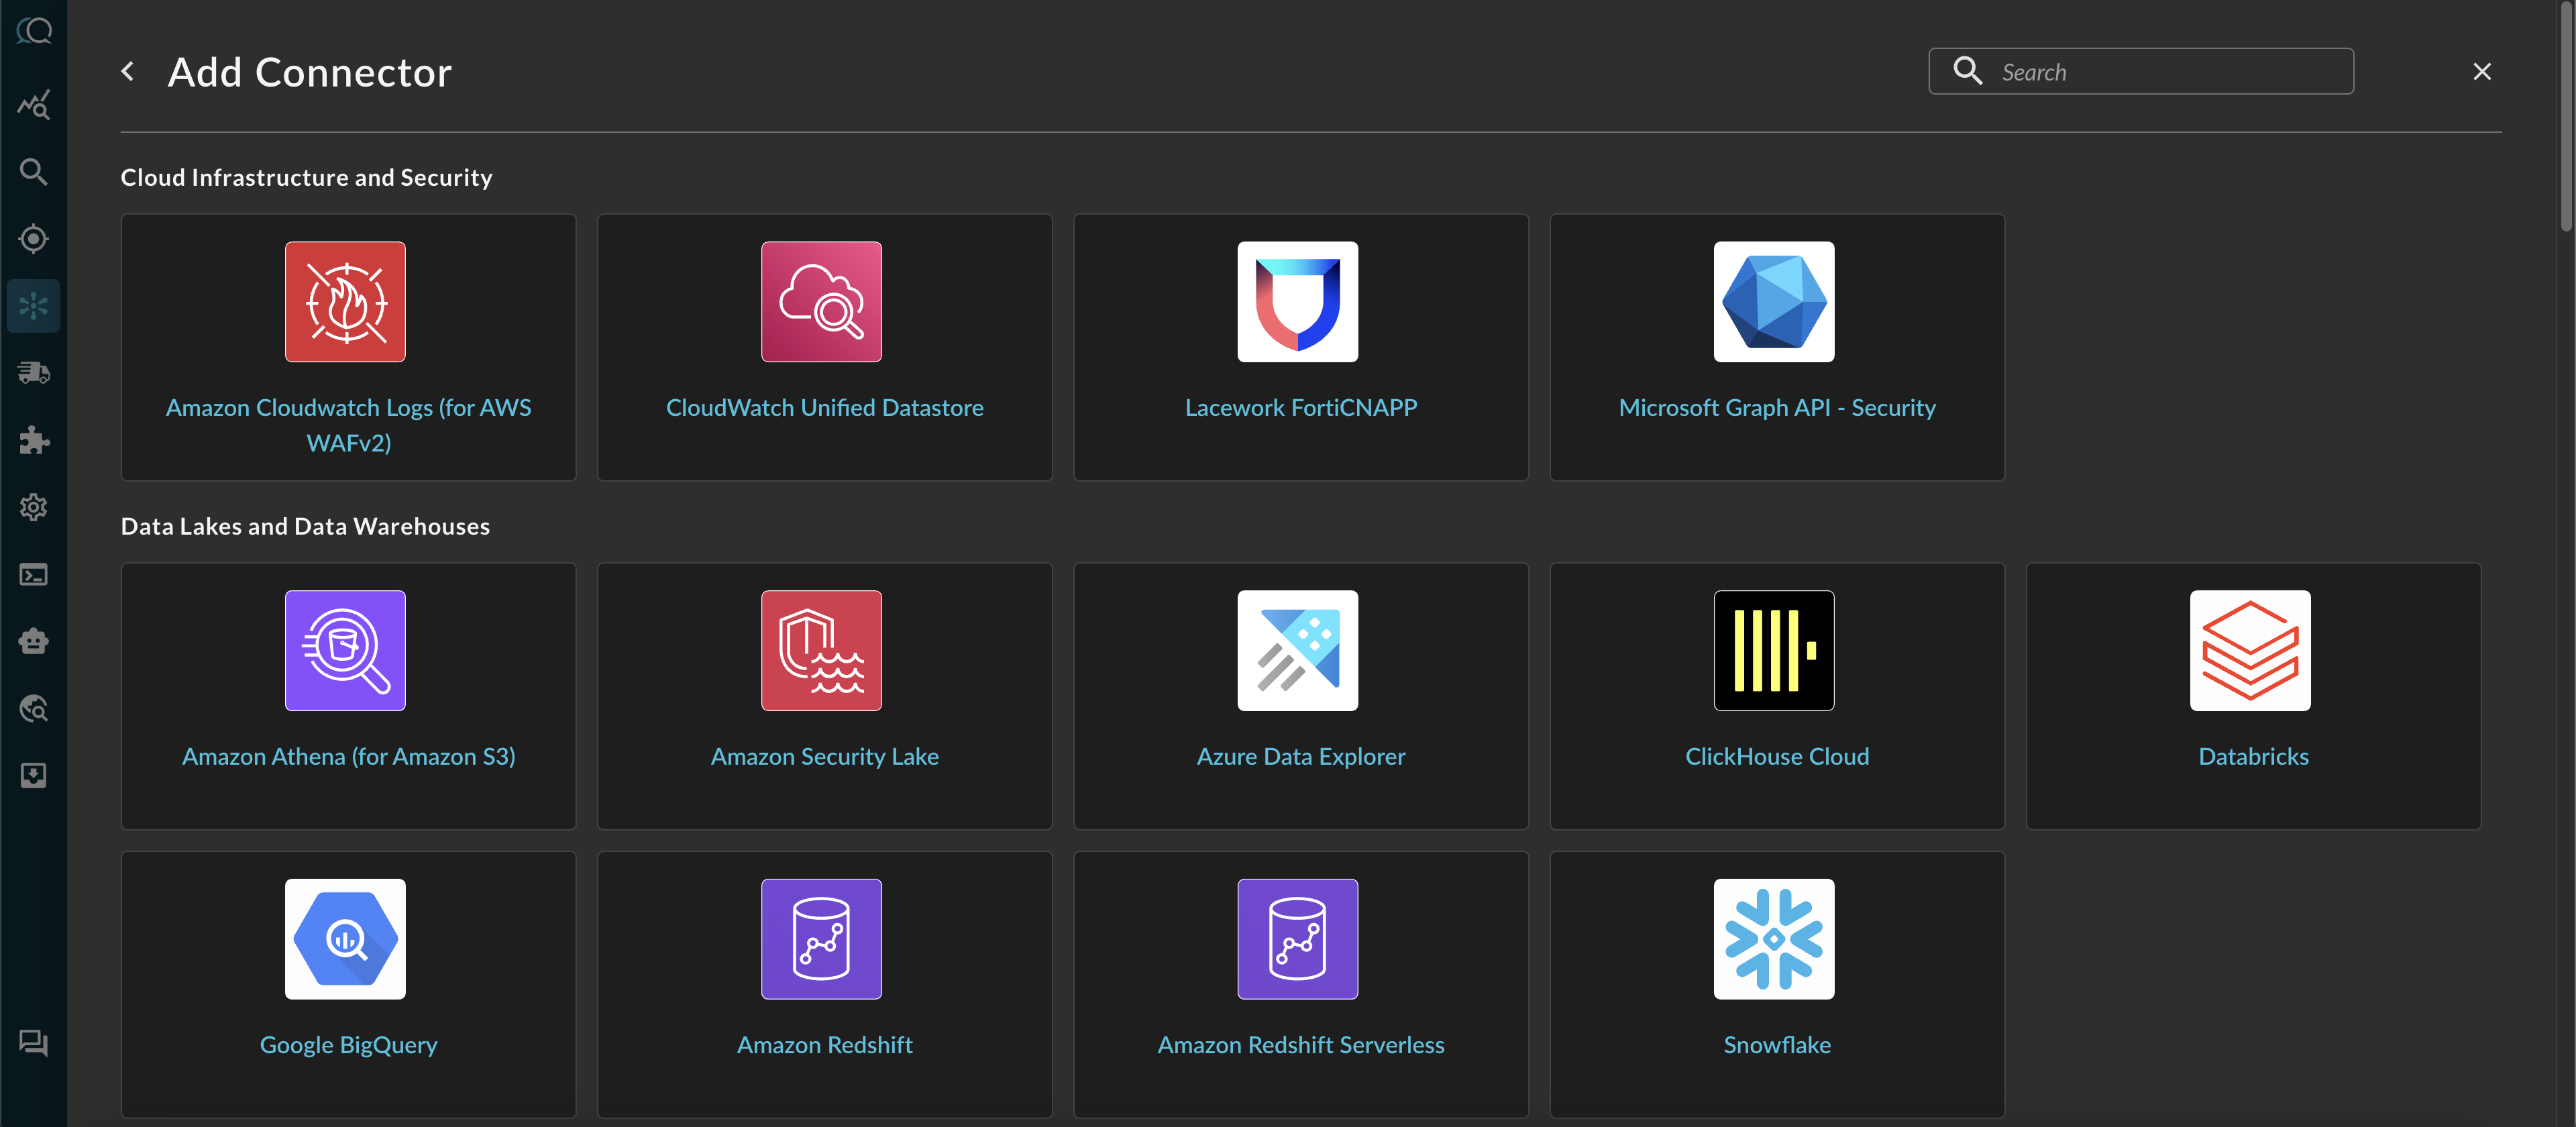Viewport: 2576px width, 1127px height.
Task: Click the Add Connector page title
Action: [310, 72]
